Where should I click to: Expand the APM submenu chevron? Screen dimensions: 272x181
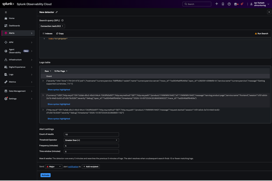[x=32, y=42]
